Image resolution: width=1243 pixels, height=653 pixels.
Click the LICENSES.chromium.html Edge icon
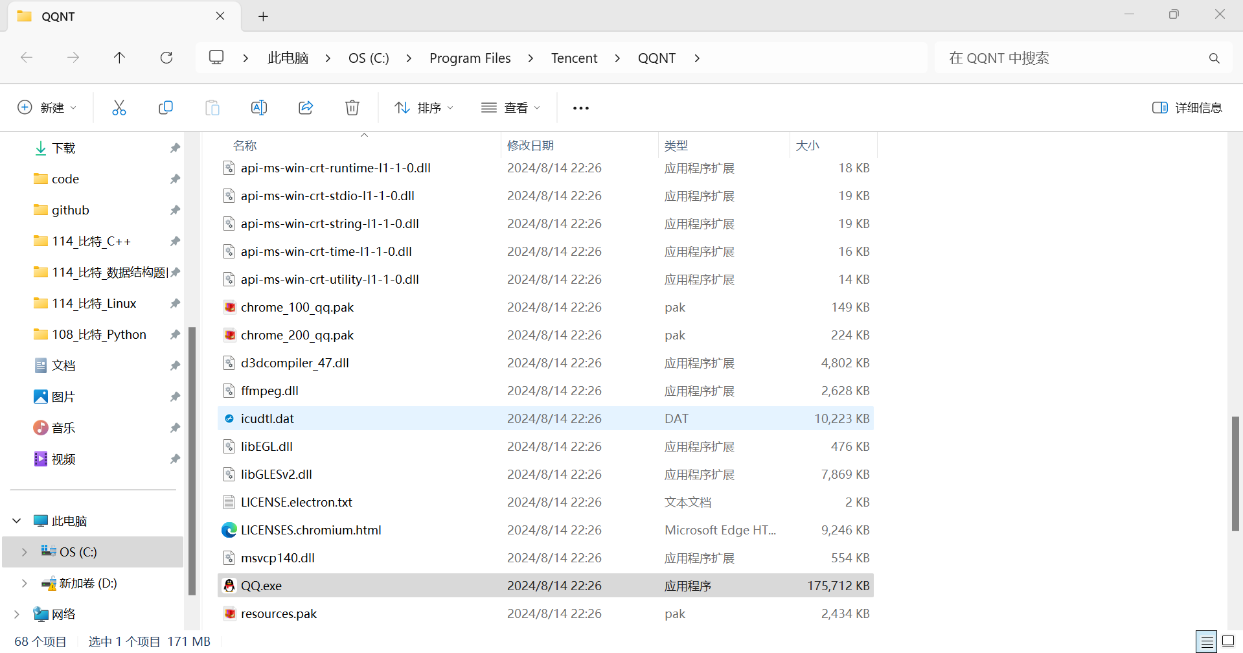pos(229,530)
